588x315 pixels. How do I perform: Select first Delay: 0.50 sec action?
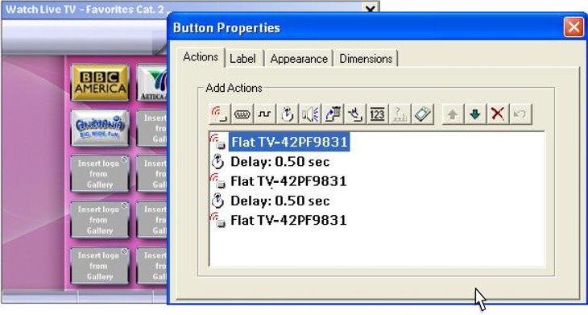280,162
